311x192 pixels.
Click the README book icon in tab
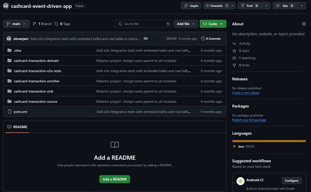click(x=9, y=127)
